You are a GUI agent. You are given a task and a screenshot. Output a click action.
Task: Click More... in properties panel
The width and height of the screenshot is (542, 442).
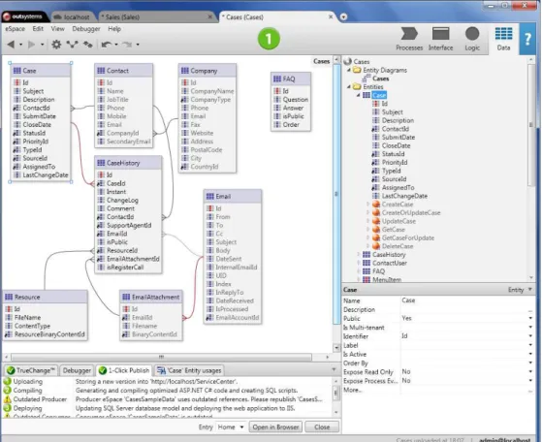point(353,390)
